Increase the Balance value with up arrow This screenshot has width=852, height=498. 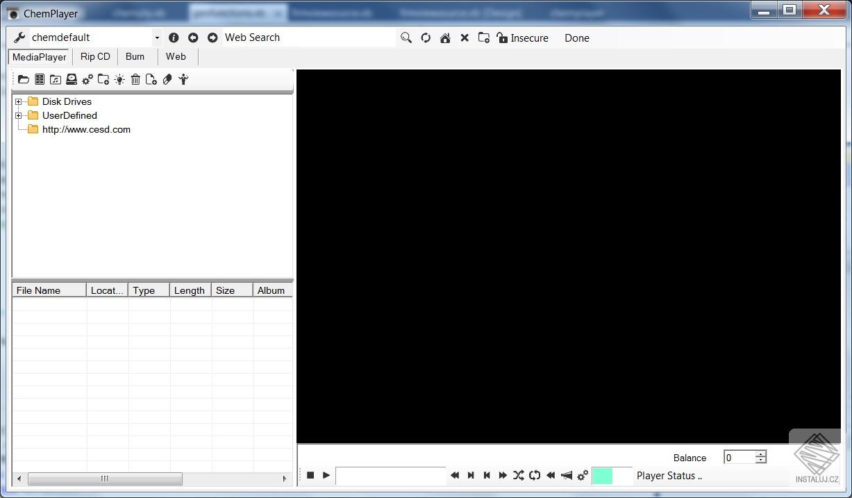pos(761,454)
